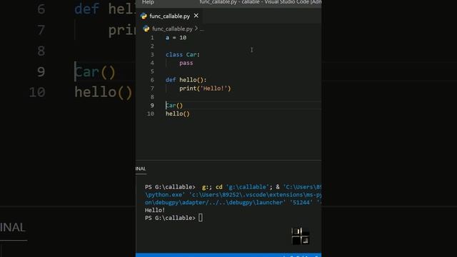Click the last PS G:\callable> prompt
Image resolution: width=457 pixels, height=257 pixels.
pos(170,218)
